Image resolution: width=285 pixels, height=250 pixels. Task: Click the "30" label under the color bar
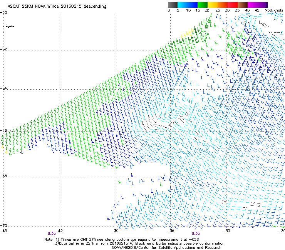(x=227, y=10)
